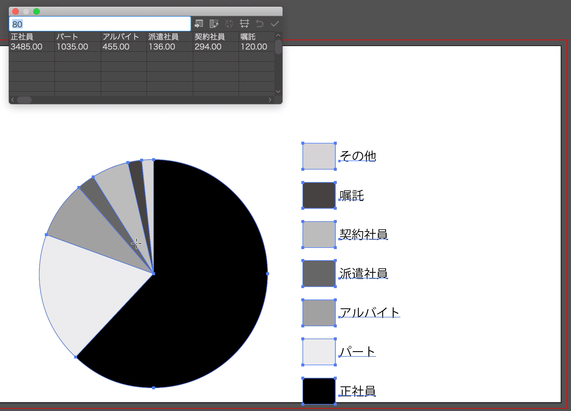Select the 契約社員 header cell
This screenshot has height=411, width=571.
(x=216, y=37)
